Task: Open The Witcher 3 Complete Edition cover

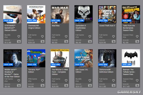Action: pos(60,58)
